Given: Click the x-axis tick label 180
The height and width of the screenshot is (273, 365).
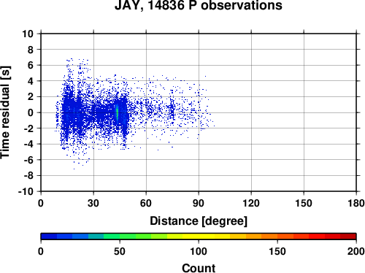Looking at the screenshot, I should pyautogui.click(x=356, y=203).
